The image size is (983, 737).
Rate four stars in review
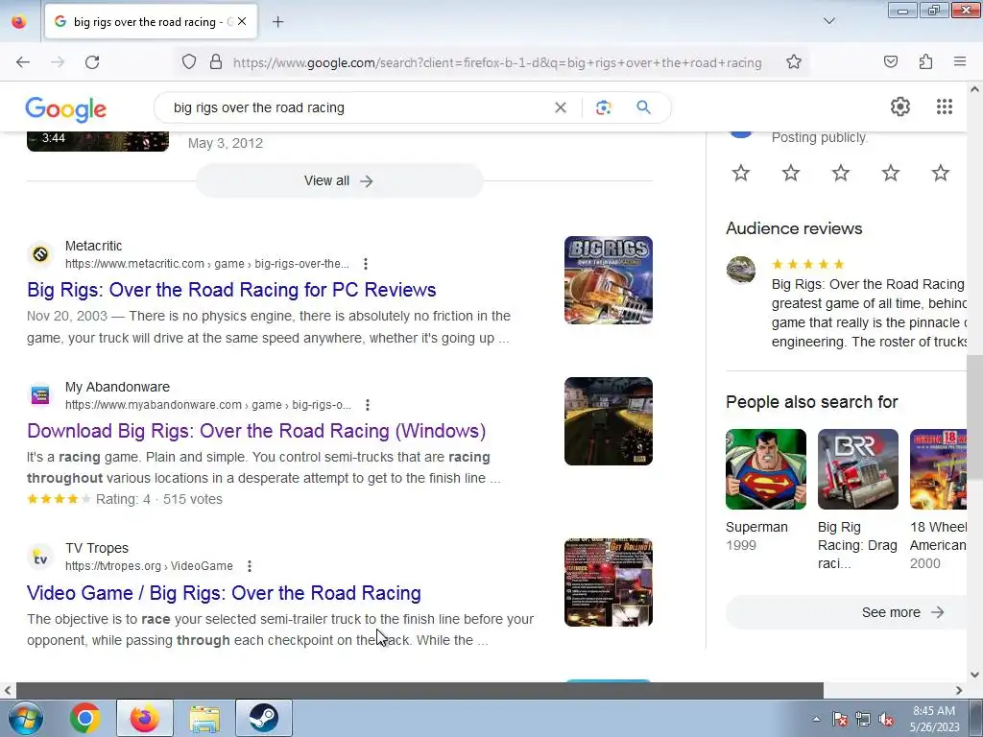click(891, 173)
